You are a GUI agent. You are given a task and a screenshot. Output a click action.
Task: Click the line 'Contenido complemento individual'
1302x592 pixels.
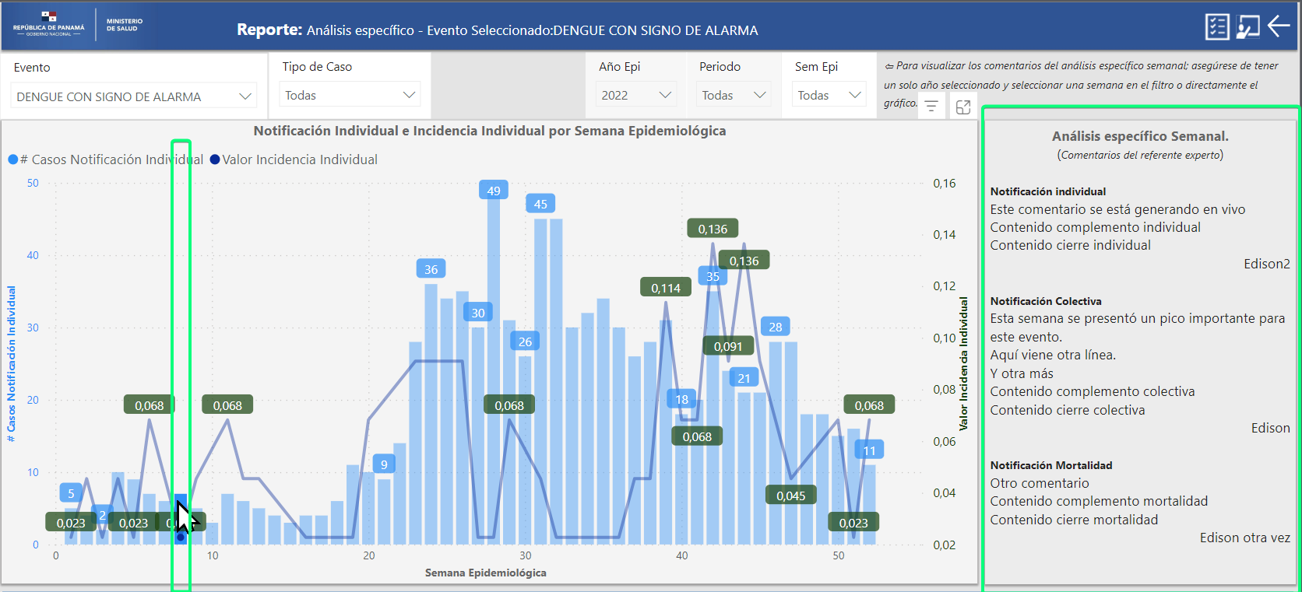(1095, 227)
